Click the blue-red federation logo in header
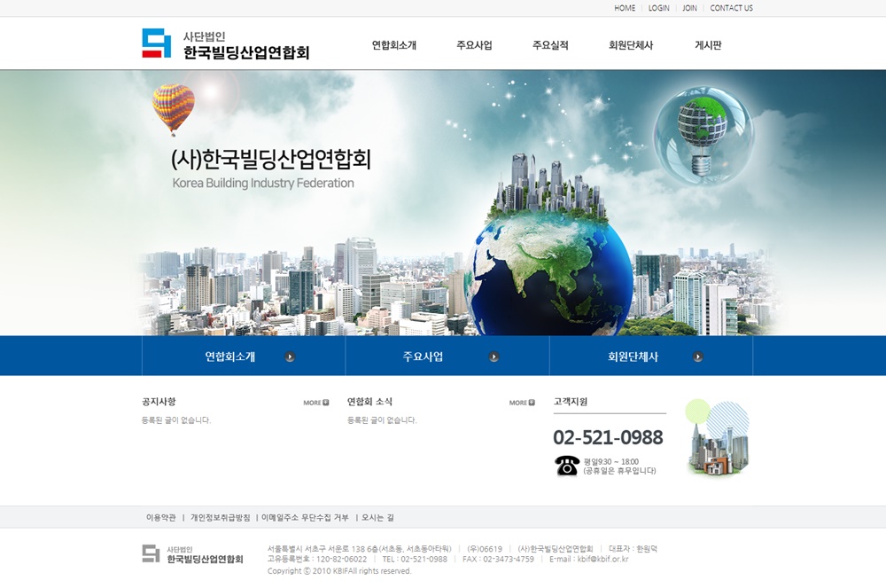This screenshot has height=588, width=886. pos(156,43)
